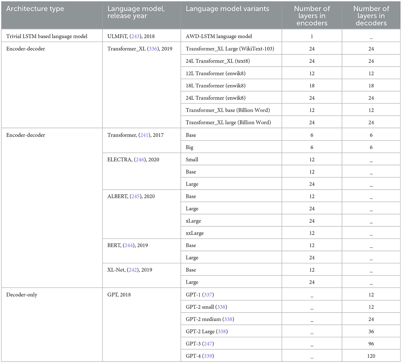Open reference 336 for Transformer_XL
This screenshot has width=402, height=363.
(153, 49)
